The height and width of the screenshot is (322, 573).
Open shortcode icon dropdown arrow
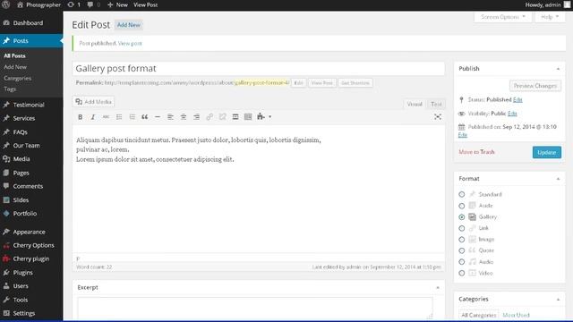[270, 117]
